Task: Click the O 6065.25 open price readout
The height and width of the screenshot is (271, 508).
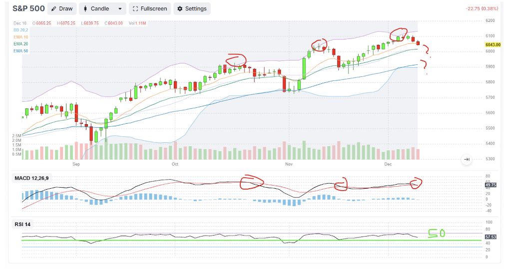Action: 42,23
